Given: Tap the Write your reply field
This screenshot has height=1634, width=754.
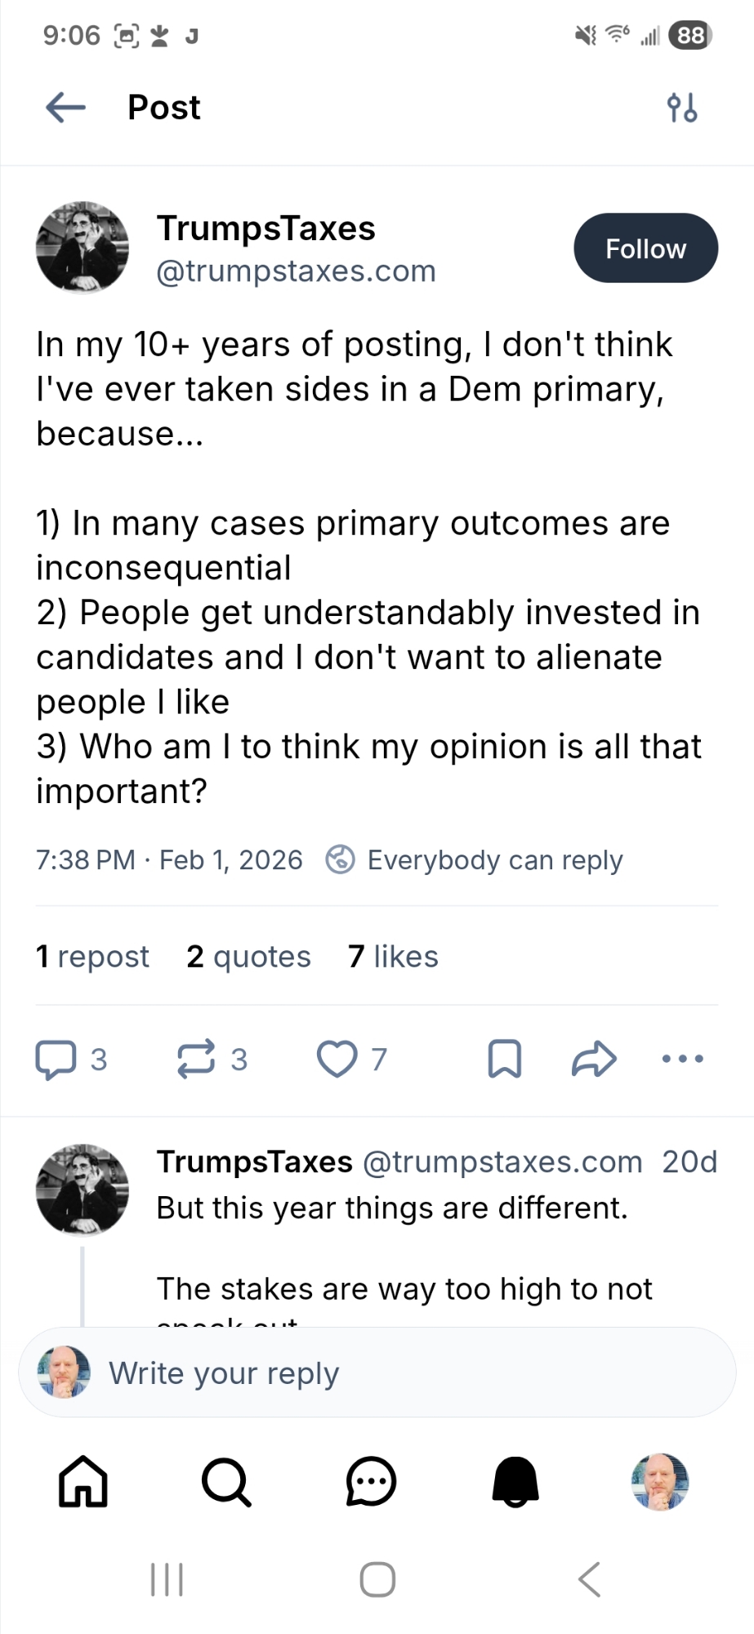Looking at the screenshot, I should (377, 1373).
